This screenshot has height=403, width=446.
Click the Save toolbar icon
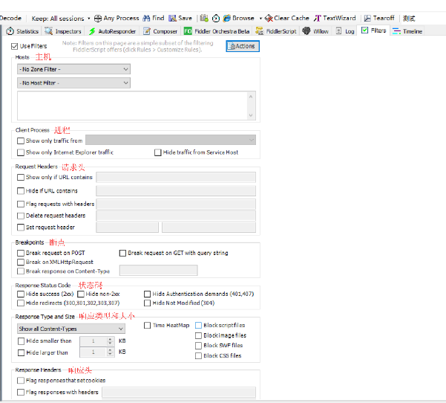172,19
